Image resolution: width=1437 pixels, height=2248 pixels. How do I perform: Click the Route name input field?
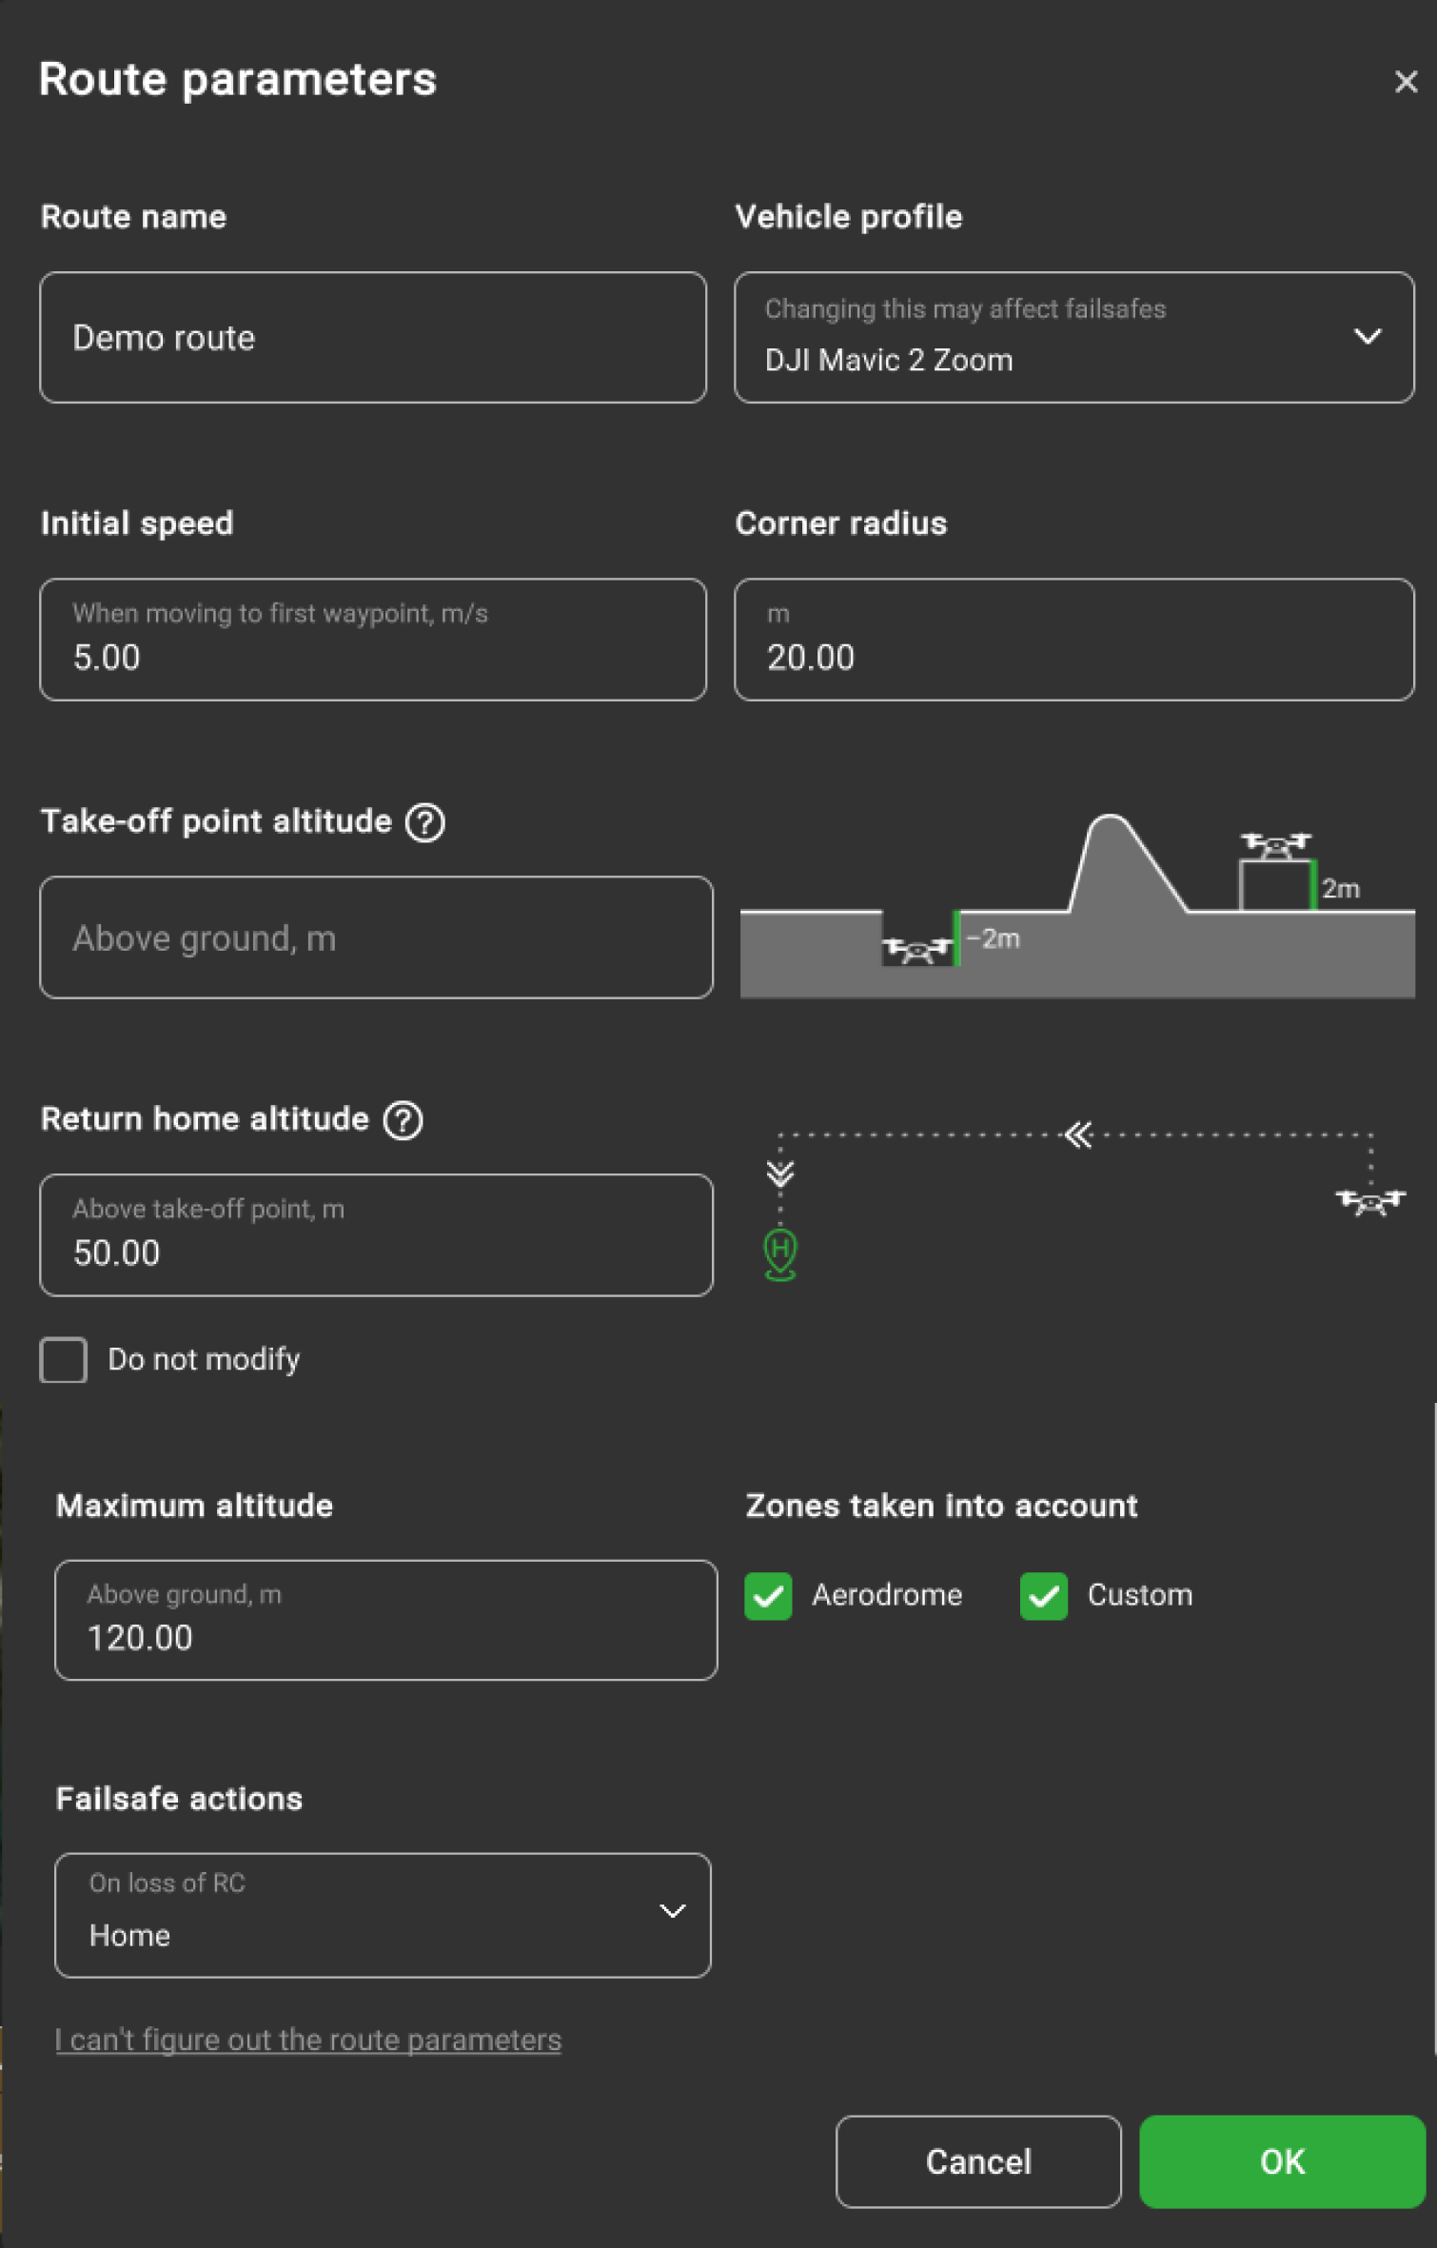373,338
